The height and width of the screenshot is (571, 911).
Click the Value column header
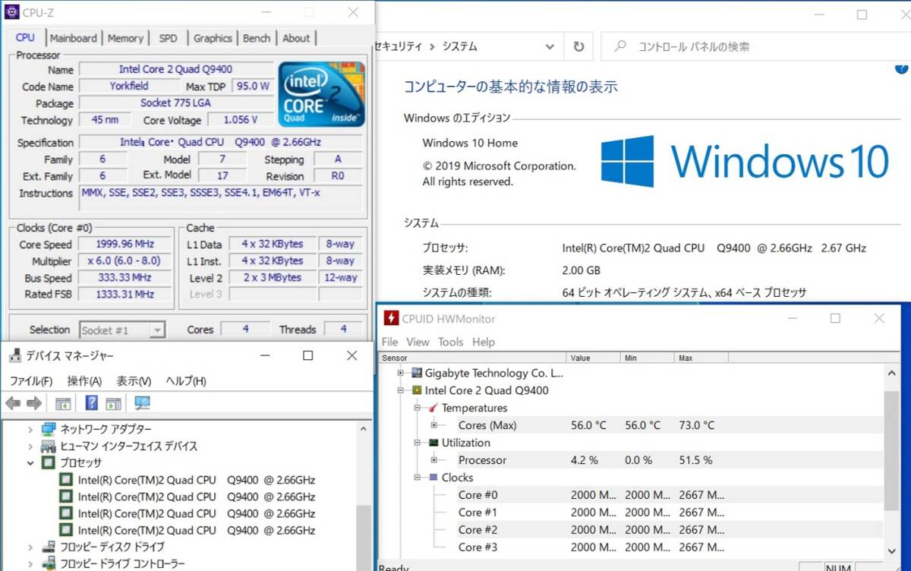click(593, 358)
